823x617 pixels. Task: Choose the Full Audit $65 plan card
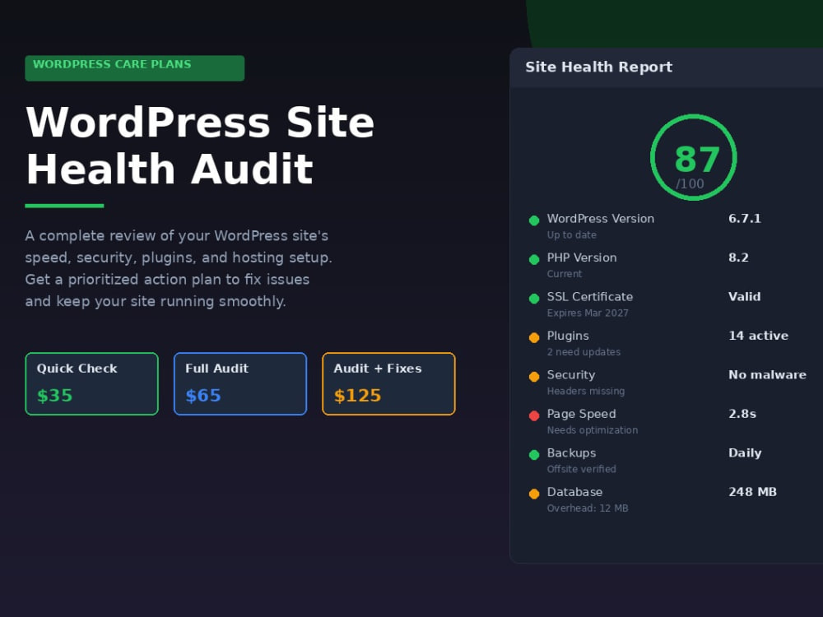click(240, 383)
